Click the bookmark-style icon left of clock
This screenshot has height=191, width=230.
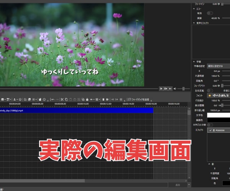pyautogui.click(x=40, y=100)
